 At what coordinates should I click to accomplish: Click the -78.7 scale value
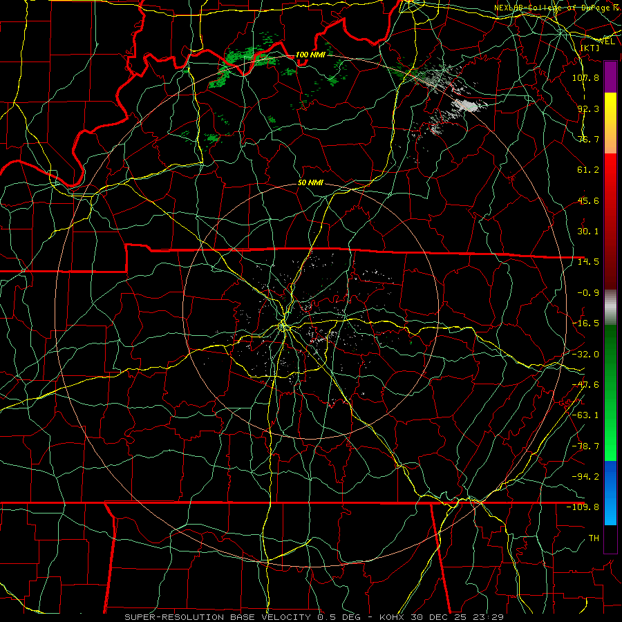pyautogui.click(x=585, y=446)
